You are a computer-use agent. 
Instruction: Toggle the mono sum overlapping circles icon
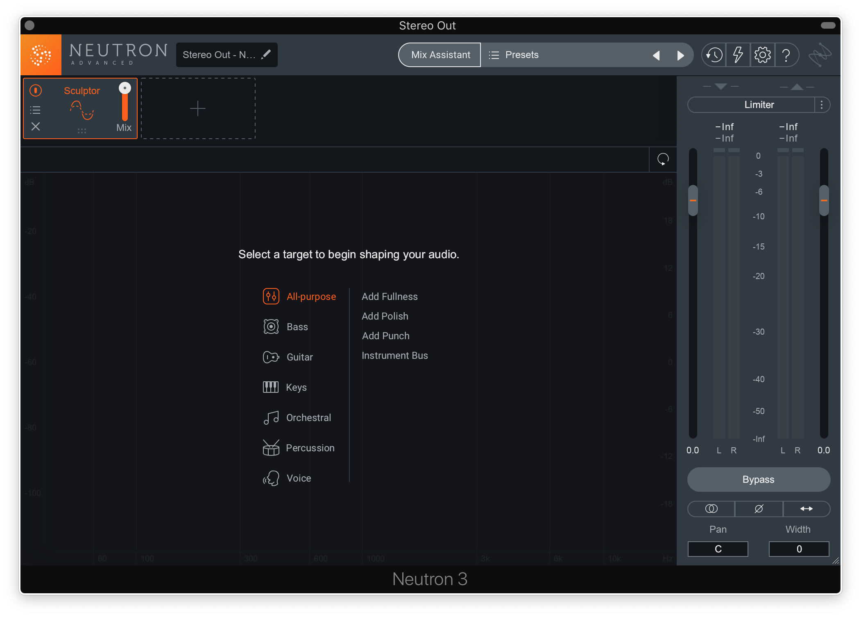coord(711,509)
